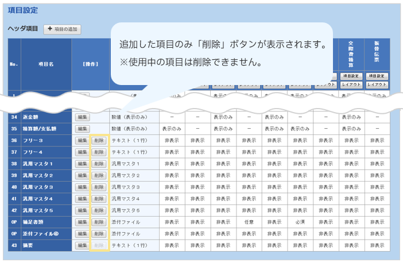Click the 交際費精算 column header

[x=351, y=54]
